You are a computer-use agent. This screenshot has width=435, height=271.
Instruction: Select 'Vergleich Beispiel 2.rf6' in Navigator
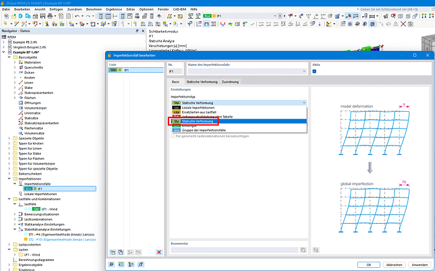pyautogui.click(x=29, y=47)
